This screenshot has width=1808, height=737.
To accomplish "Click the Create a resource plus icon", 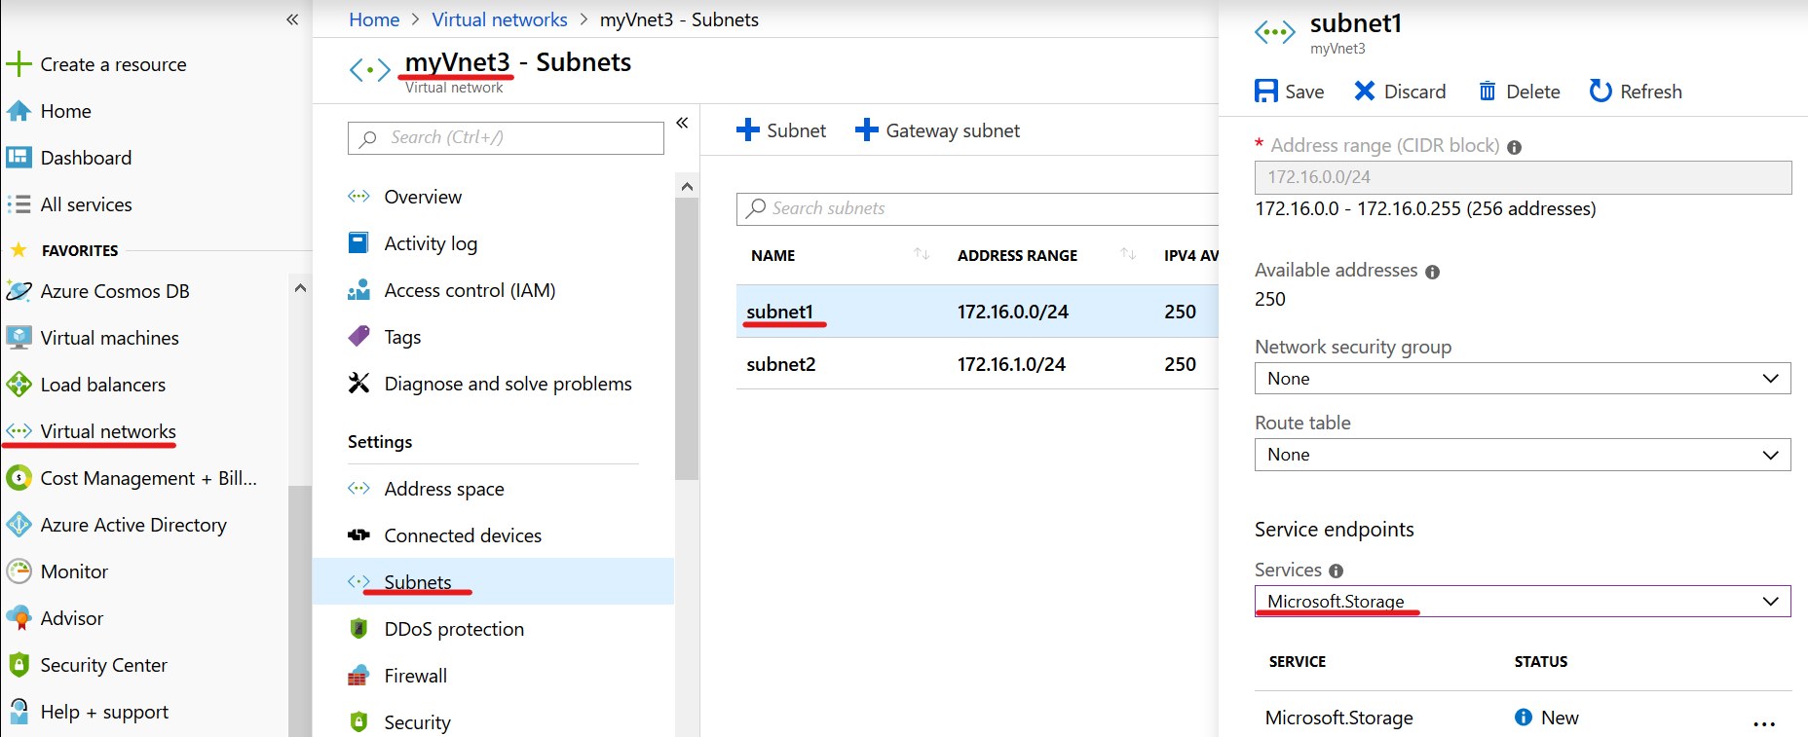I will pyautogui.click(x=19, y=64).
